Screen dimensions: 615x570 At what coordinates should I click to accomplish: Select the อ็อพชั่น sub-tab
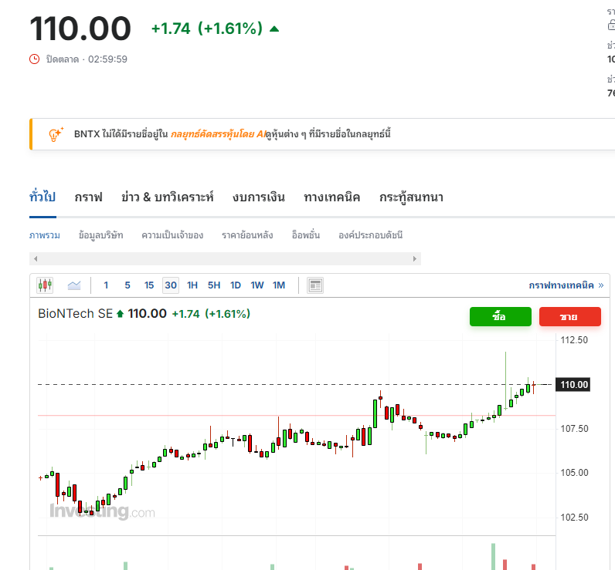[306, 235]
